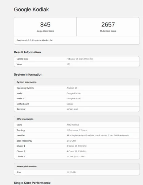Viewport: 143px width, 185px height.
Task: Click the Governor label
Action: (x=21, y=109)
